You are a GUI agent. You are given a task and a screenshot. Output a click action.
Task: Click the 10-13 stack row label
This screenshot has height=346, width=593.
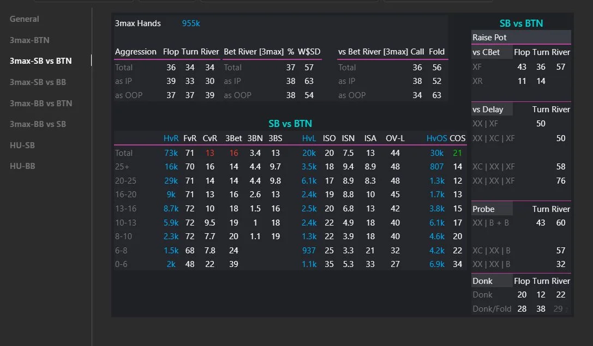(x=125, y=222)
